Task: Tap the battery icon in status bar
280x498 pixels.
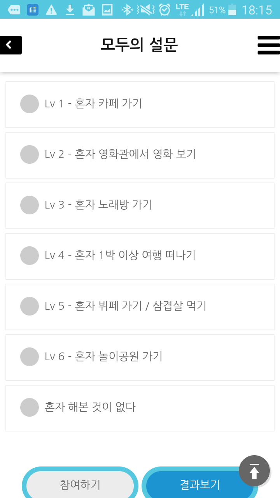Action: click(232, 10)
